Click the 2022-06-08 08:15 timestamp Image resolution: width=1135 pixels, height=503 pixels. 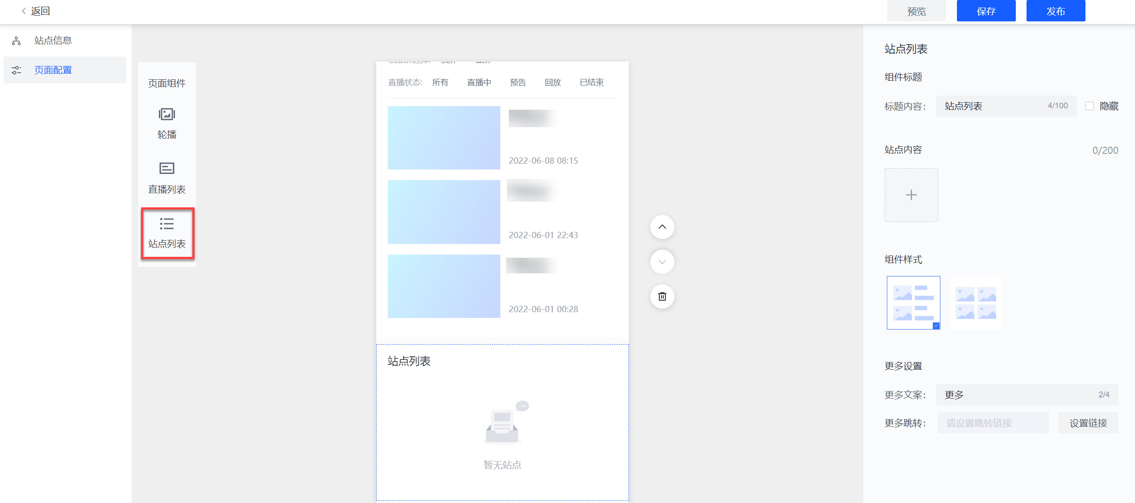pyautogui.click(x=543, y=161)
